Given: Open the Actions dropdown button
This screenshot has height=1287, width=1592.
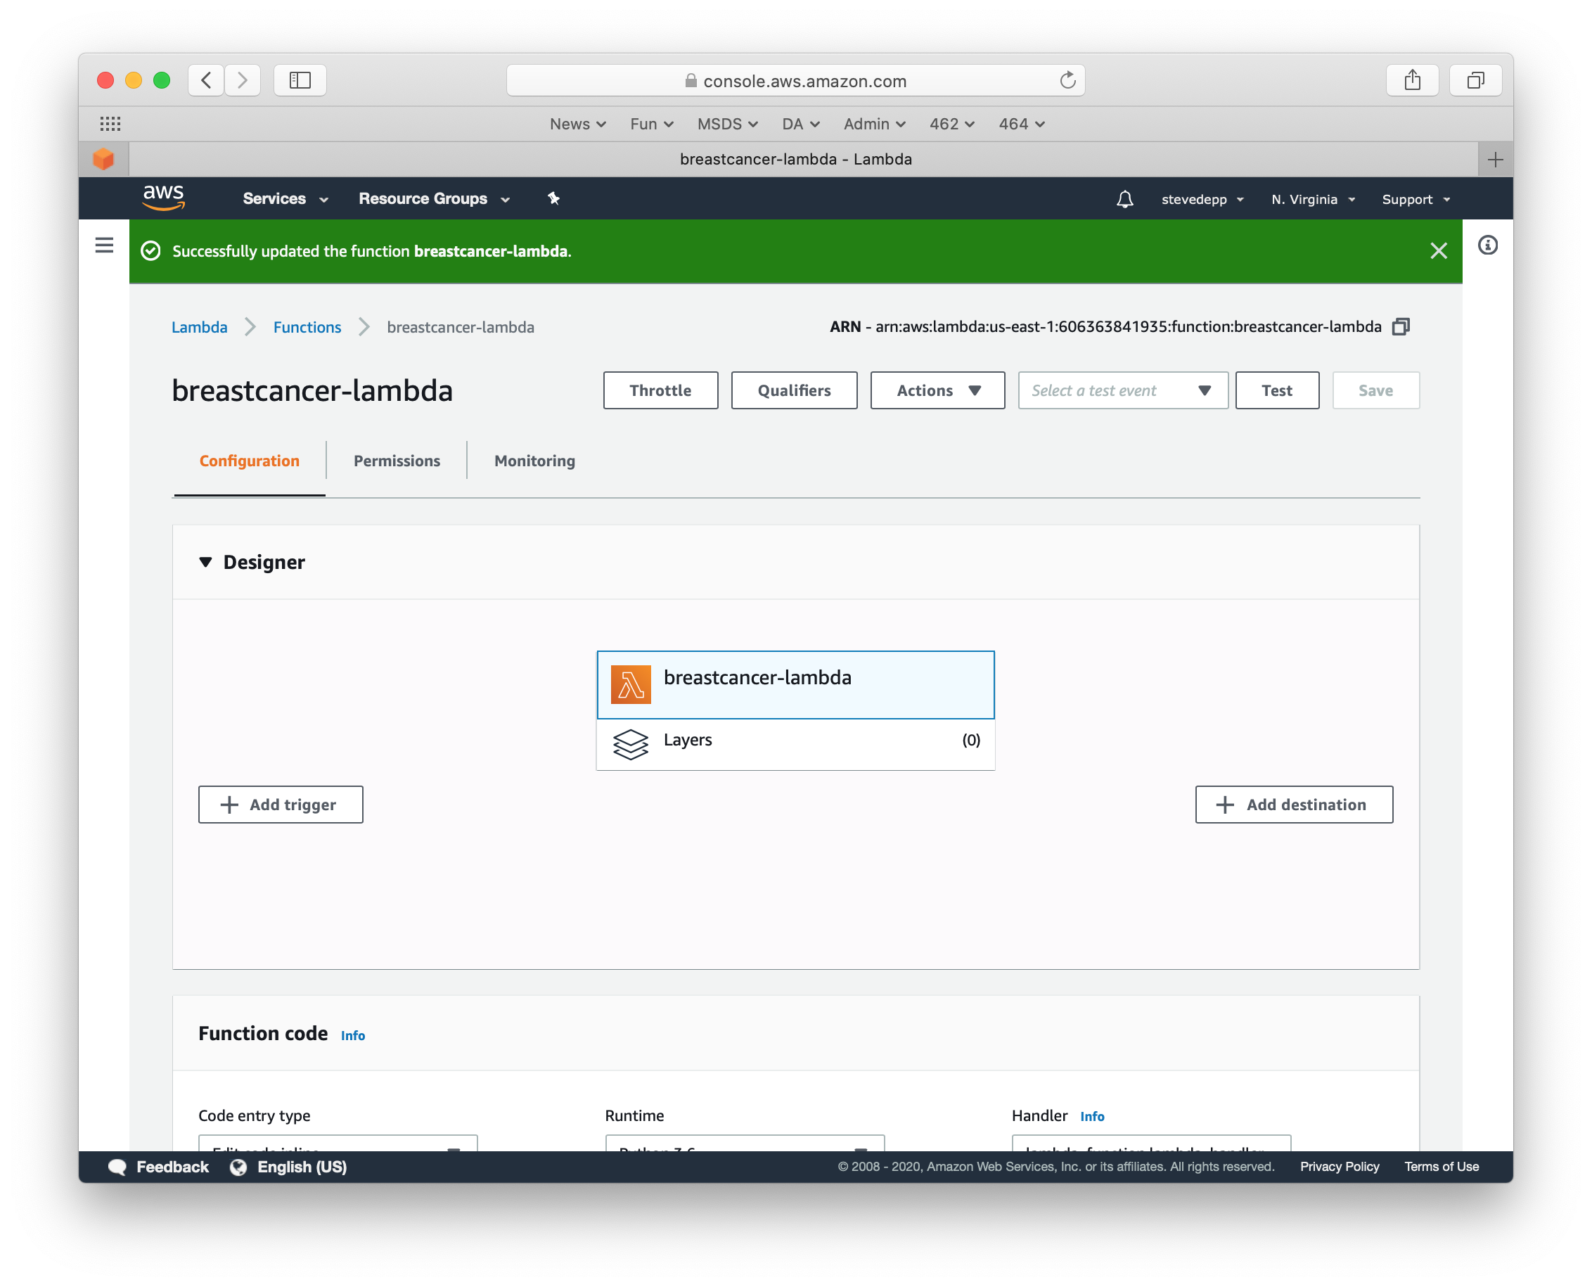Looking at the screenshot, I should click(937, 391).
